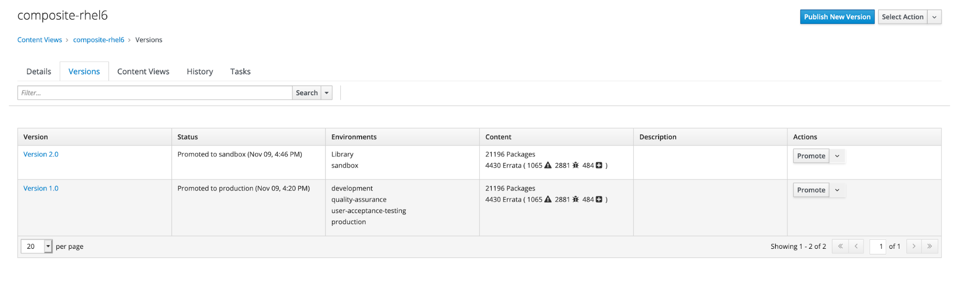Click the bugfix errata bug icon in Version 2.0 row
Screen dimensions: 954x283
[x=576, y=166]
